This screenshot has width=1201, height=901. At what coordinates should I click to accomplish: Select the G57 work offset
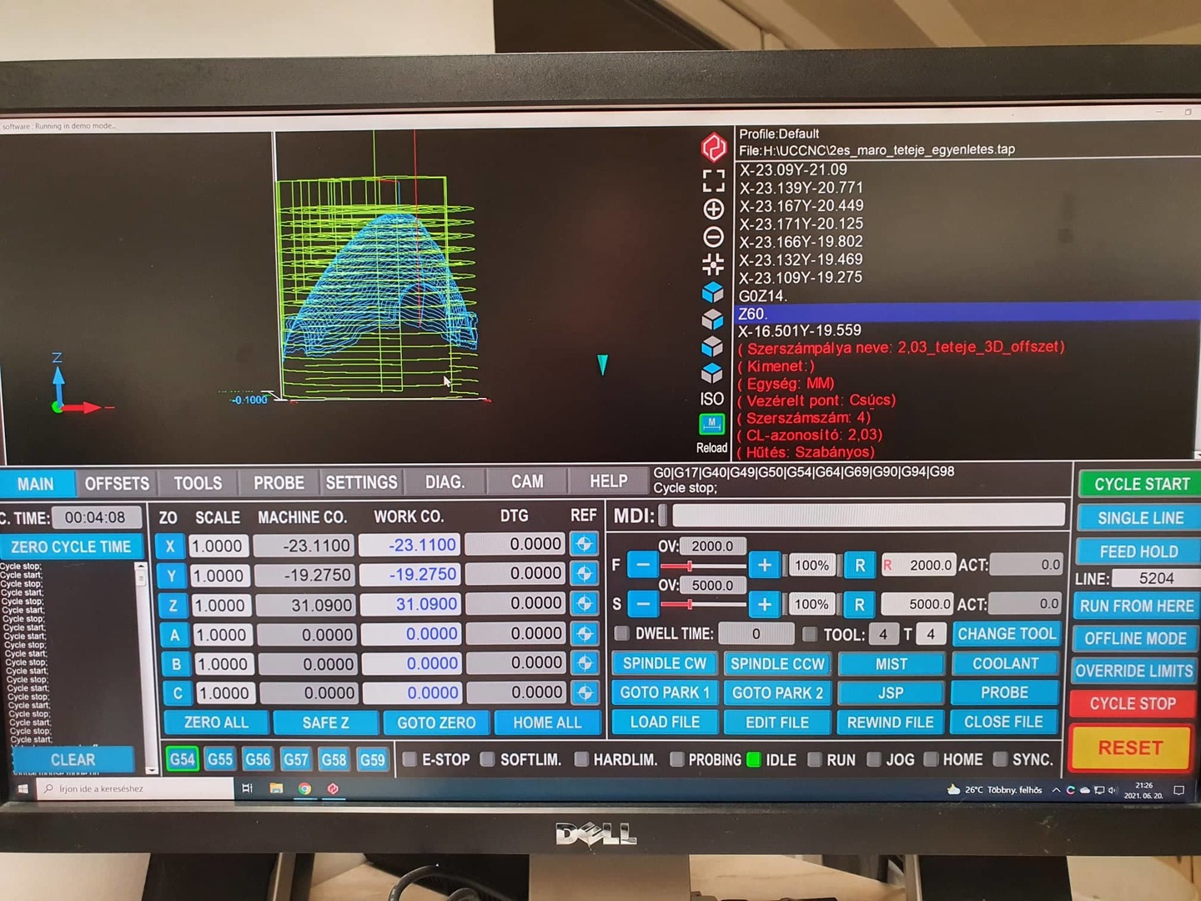[296, 759]
